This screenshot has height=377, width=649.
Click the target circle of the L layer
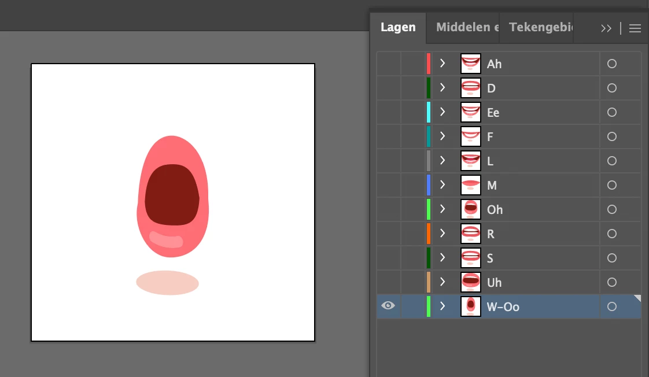[612, 161]
